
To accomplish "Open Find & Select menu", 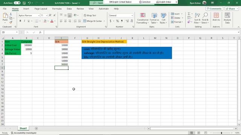I will coord(205,18).
